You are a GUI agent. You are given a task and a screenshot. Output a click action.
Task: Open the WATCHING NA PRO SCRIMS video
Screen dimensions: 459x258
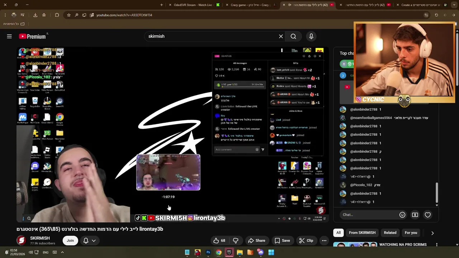pyautogui.click(x=403, y=244)
